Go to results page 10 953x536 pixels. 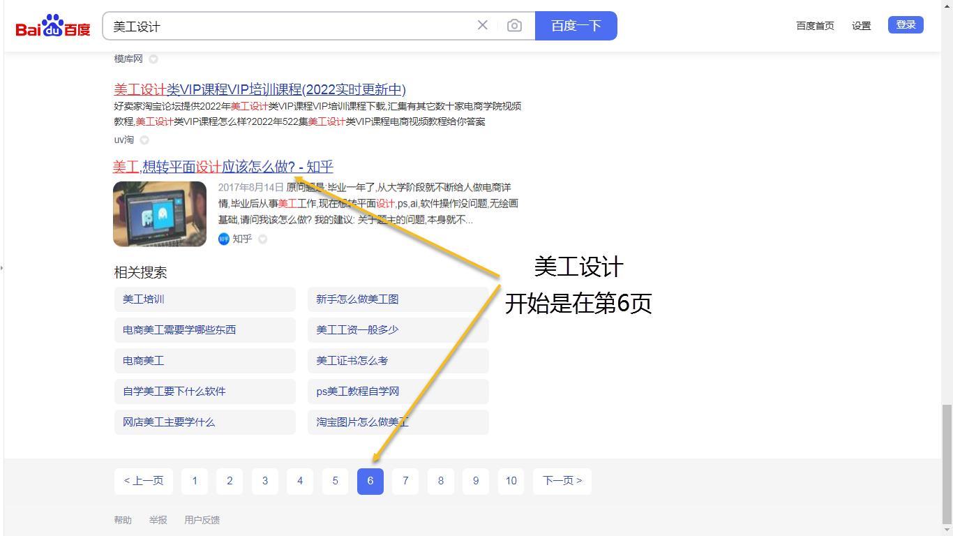click(x=511, y=481)
